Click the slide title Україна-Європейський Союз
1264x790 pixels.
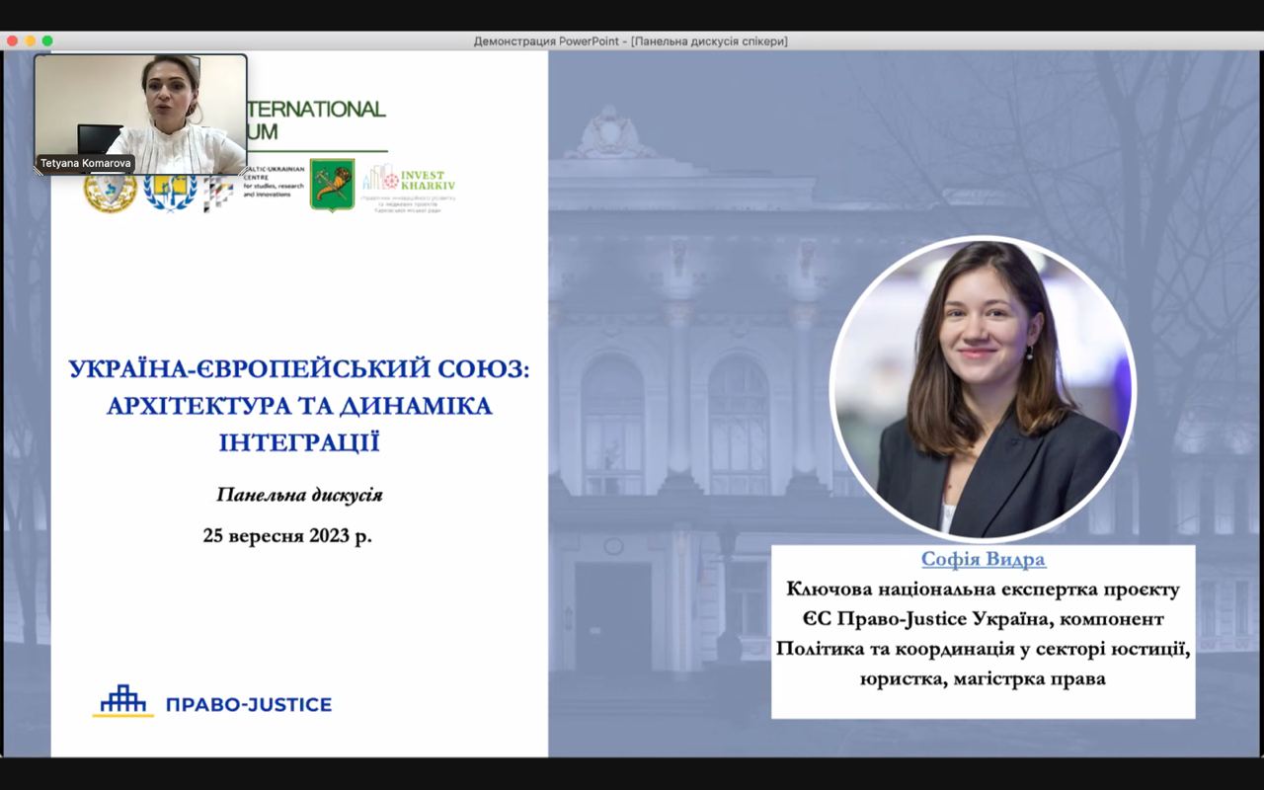tap(299, 405)
